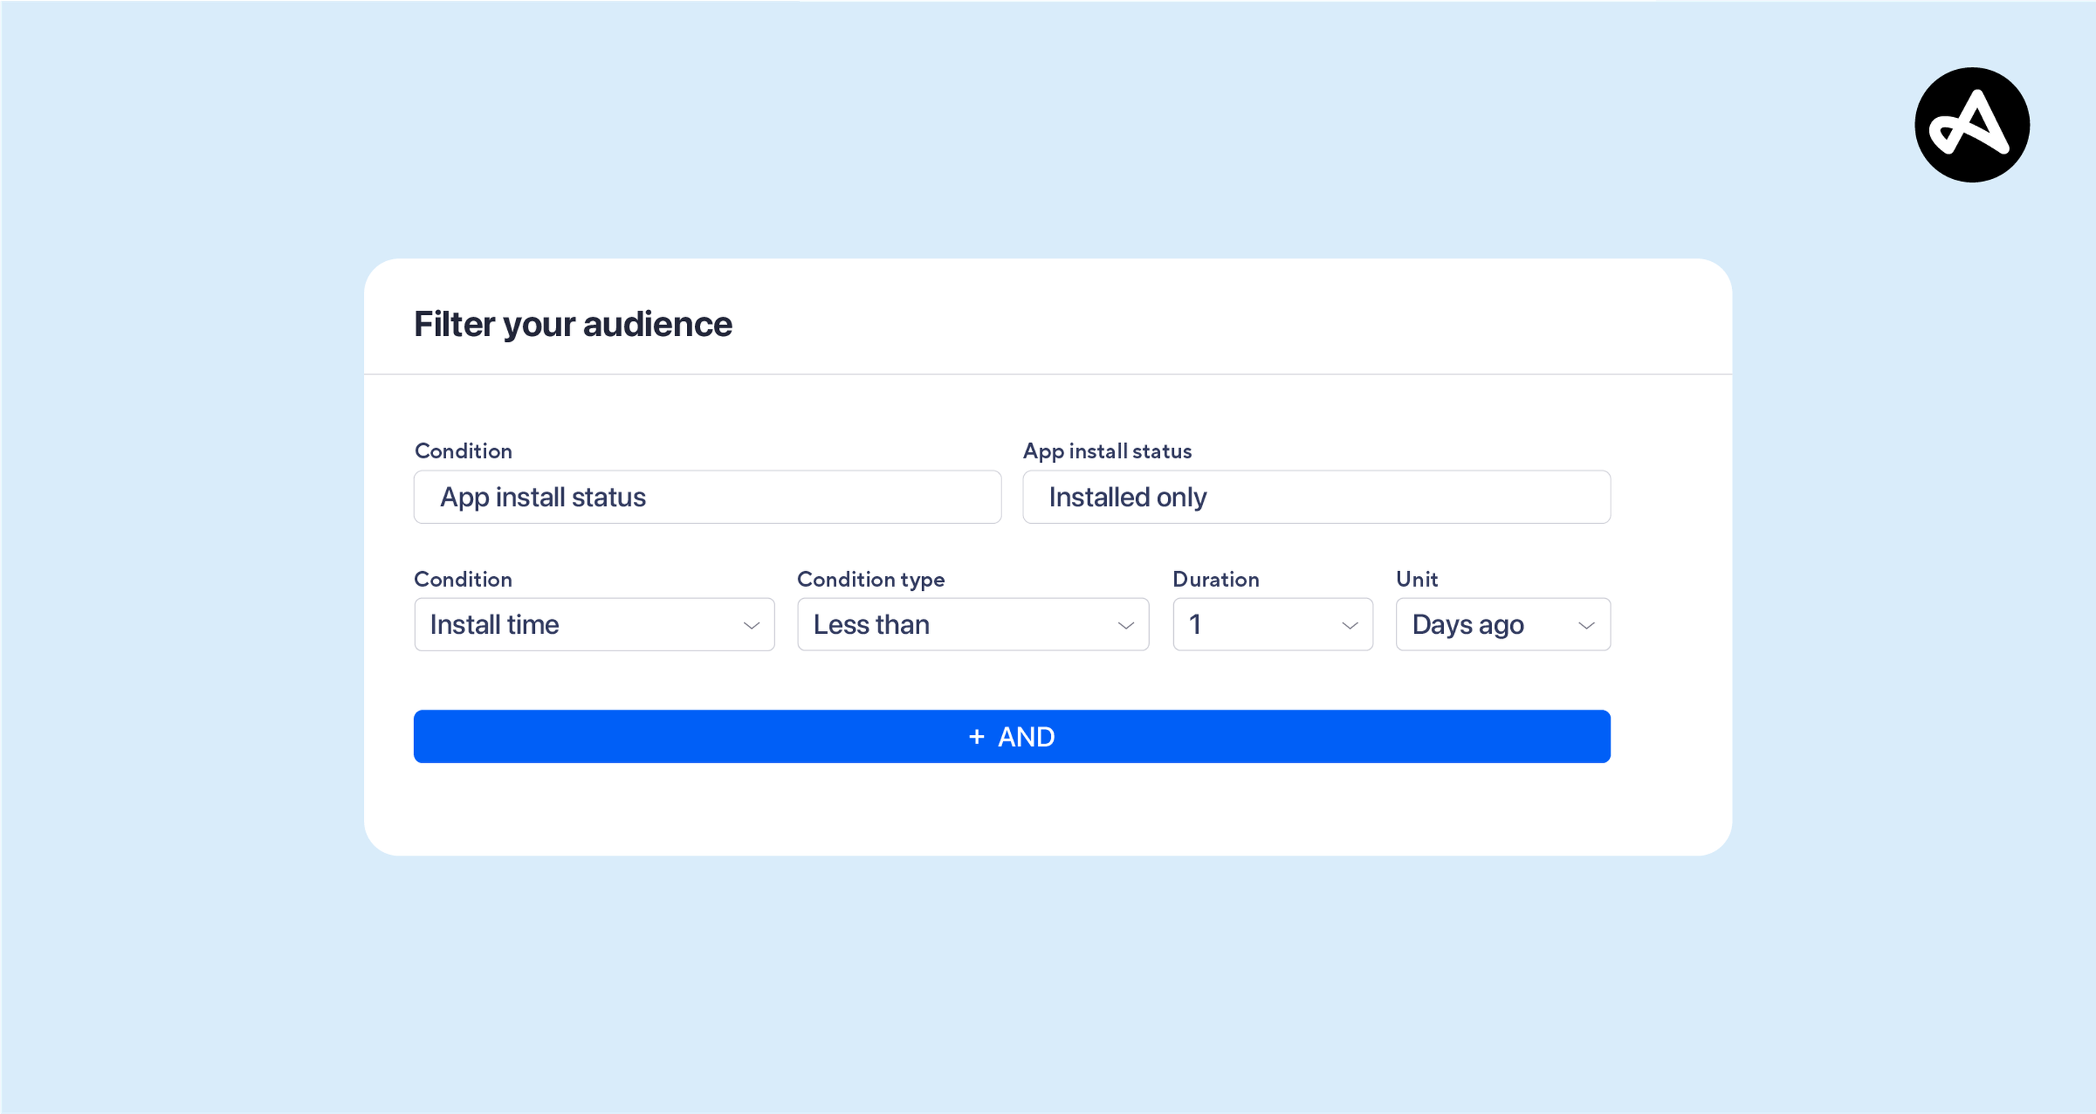Click the Condition label above App install status
This screenshot has width=2096, height=1114.
[x=463, y=451]
